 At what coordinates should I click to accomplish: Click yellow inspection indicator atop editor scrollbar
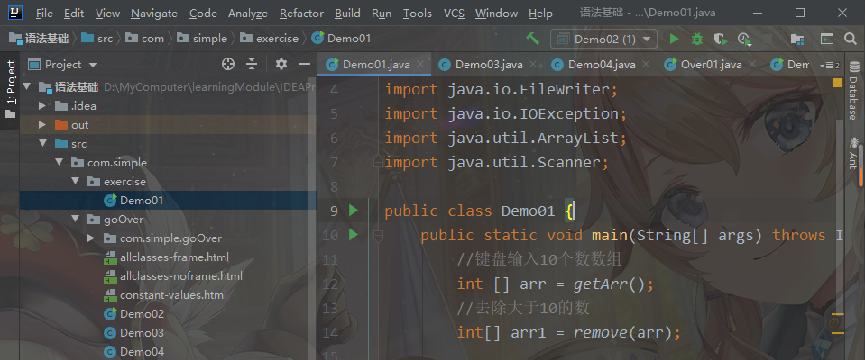coord(837,83)
